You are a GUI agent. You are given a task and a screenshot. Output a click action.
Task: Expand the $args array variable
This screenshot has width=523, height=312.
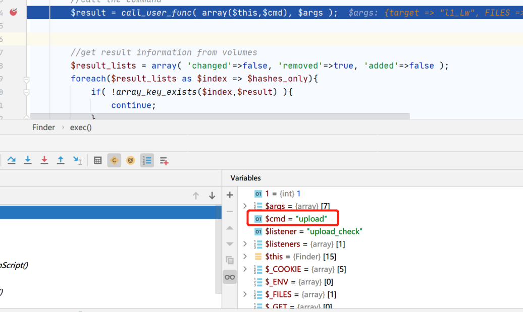[245, 206]
